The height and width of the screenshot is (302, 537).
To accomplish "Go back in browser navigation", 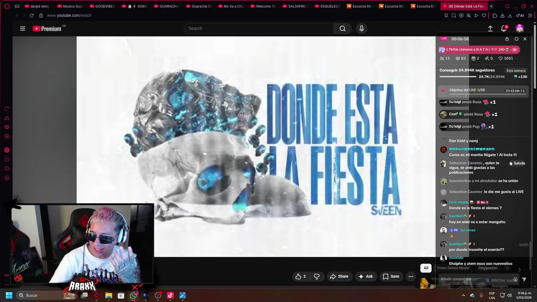I will (17, 16).
